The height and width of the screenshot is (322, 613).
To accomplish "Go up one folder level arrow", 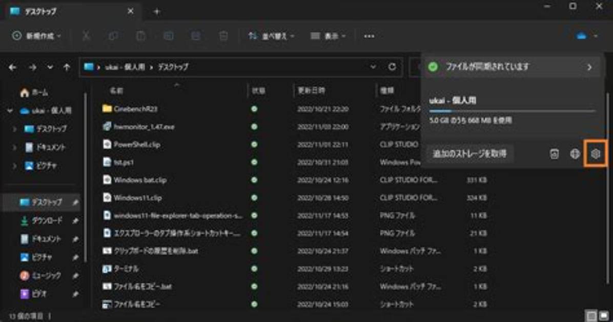I will (67, 67).
